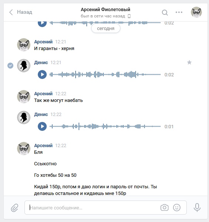Click the camera photo icon in message box
This screenshot has width=209, height=222.
pyautogui.click(x=165, y=208)
